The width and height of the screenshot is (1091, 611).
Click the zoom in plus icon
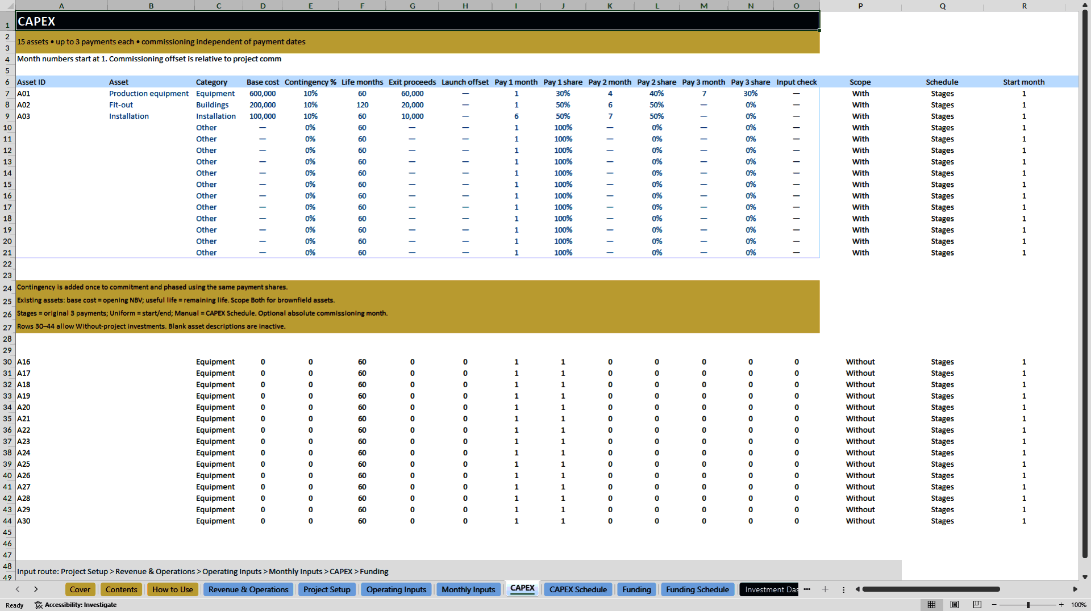1061,605
